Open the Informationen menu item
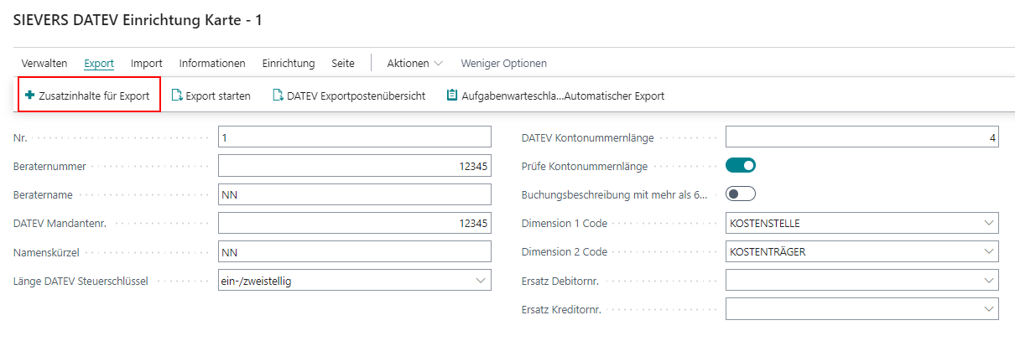 [212, 63]
